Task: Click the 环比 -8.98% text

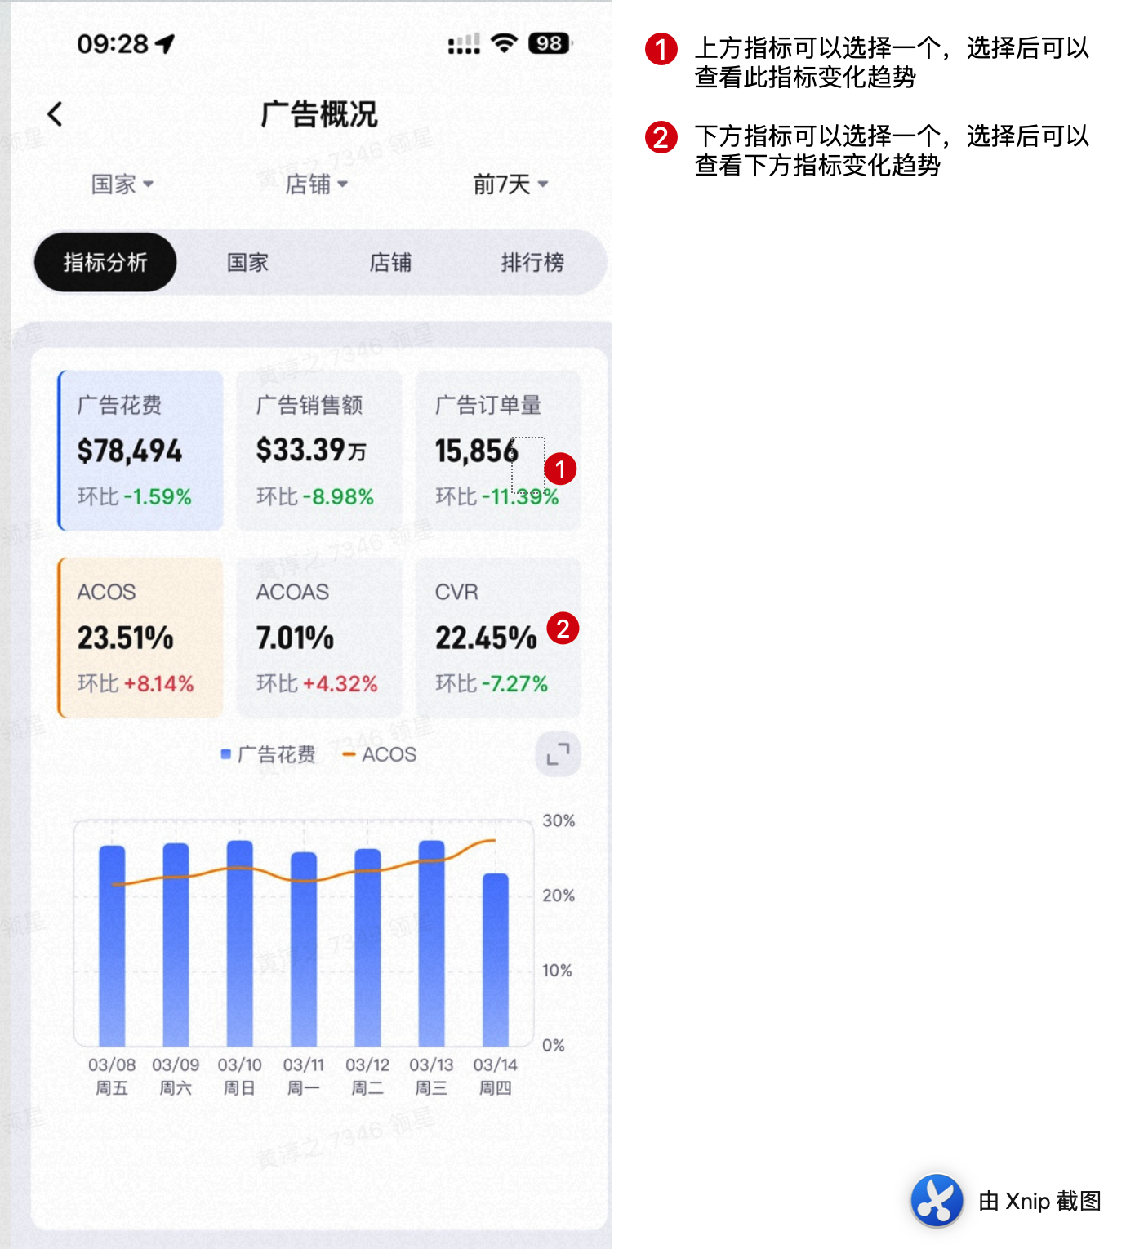Action: click(x=315, y=496)
